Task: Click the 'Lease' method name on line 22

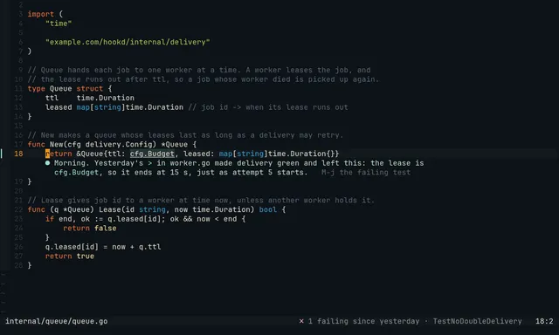Action: click(110, 209)
